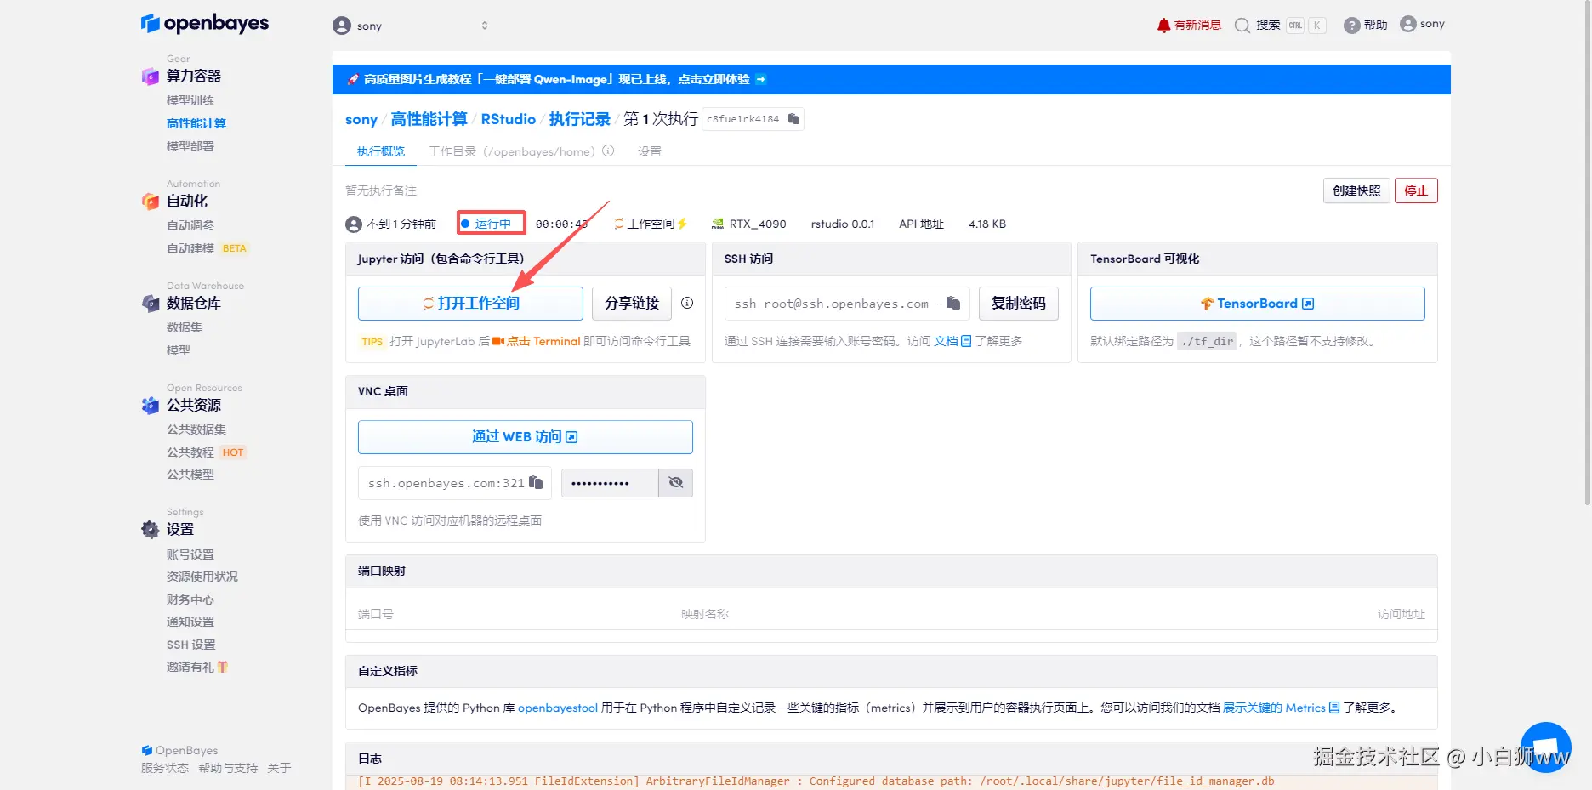Screen dimensions: 1592x790
Task: Open 公共模型 in the sidebar
Action: coord(190,475)
